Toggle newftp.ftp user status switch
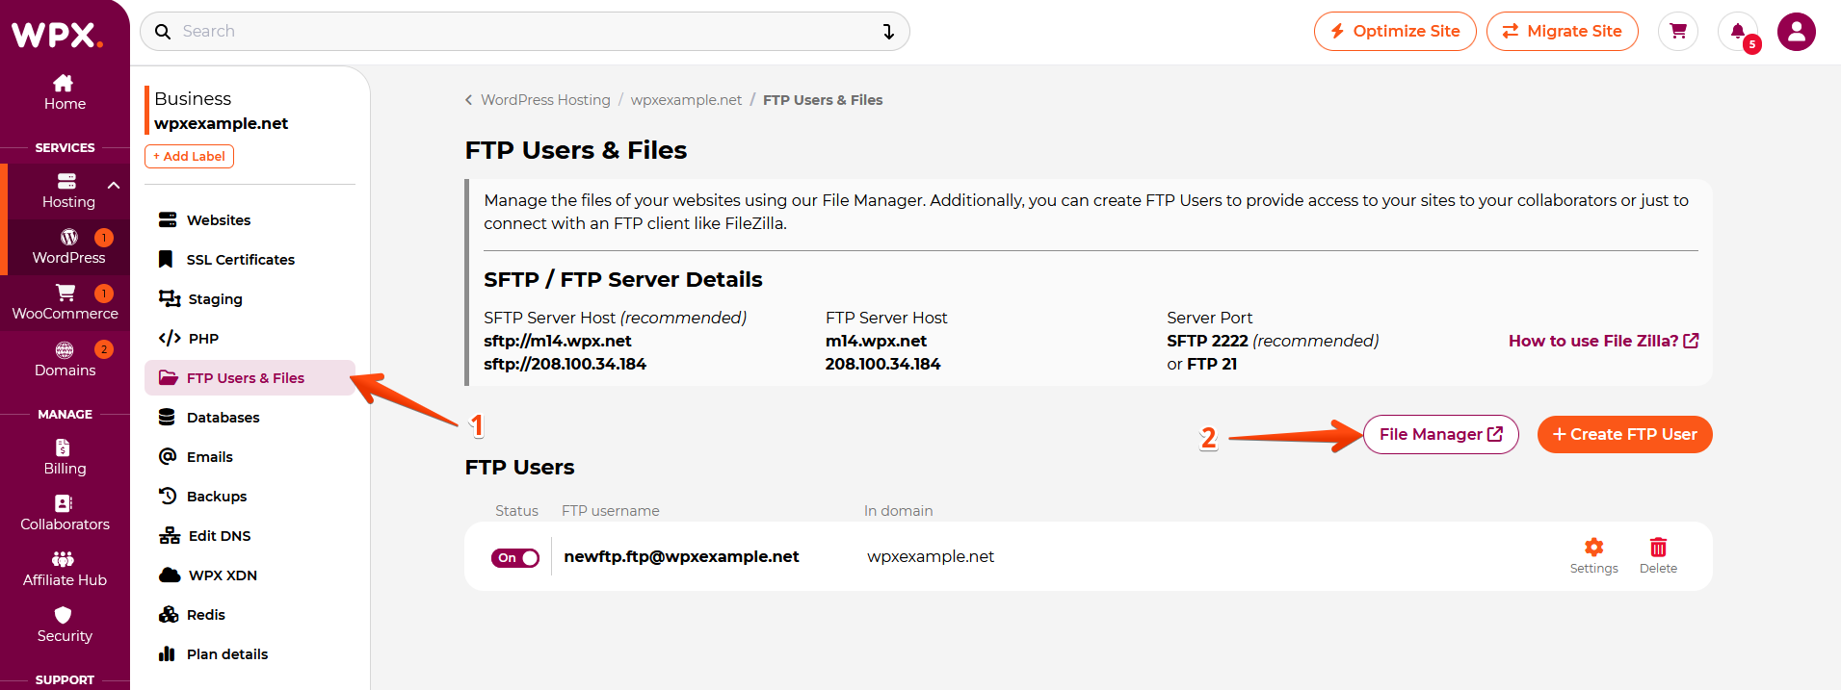Image resolution: width=1841 pixels, height=690 pixels. point(515,558)
